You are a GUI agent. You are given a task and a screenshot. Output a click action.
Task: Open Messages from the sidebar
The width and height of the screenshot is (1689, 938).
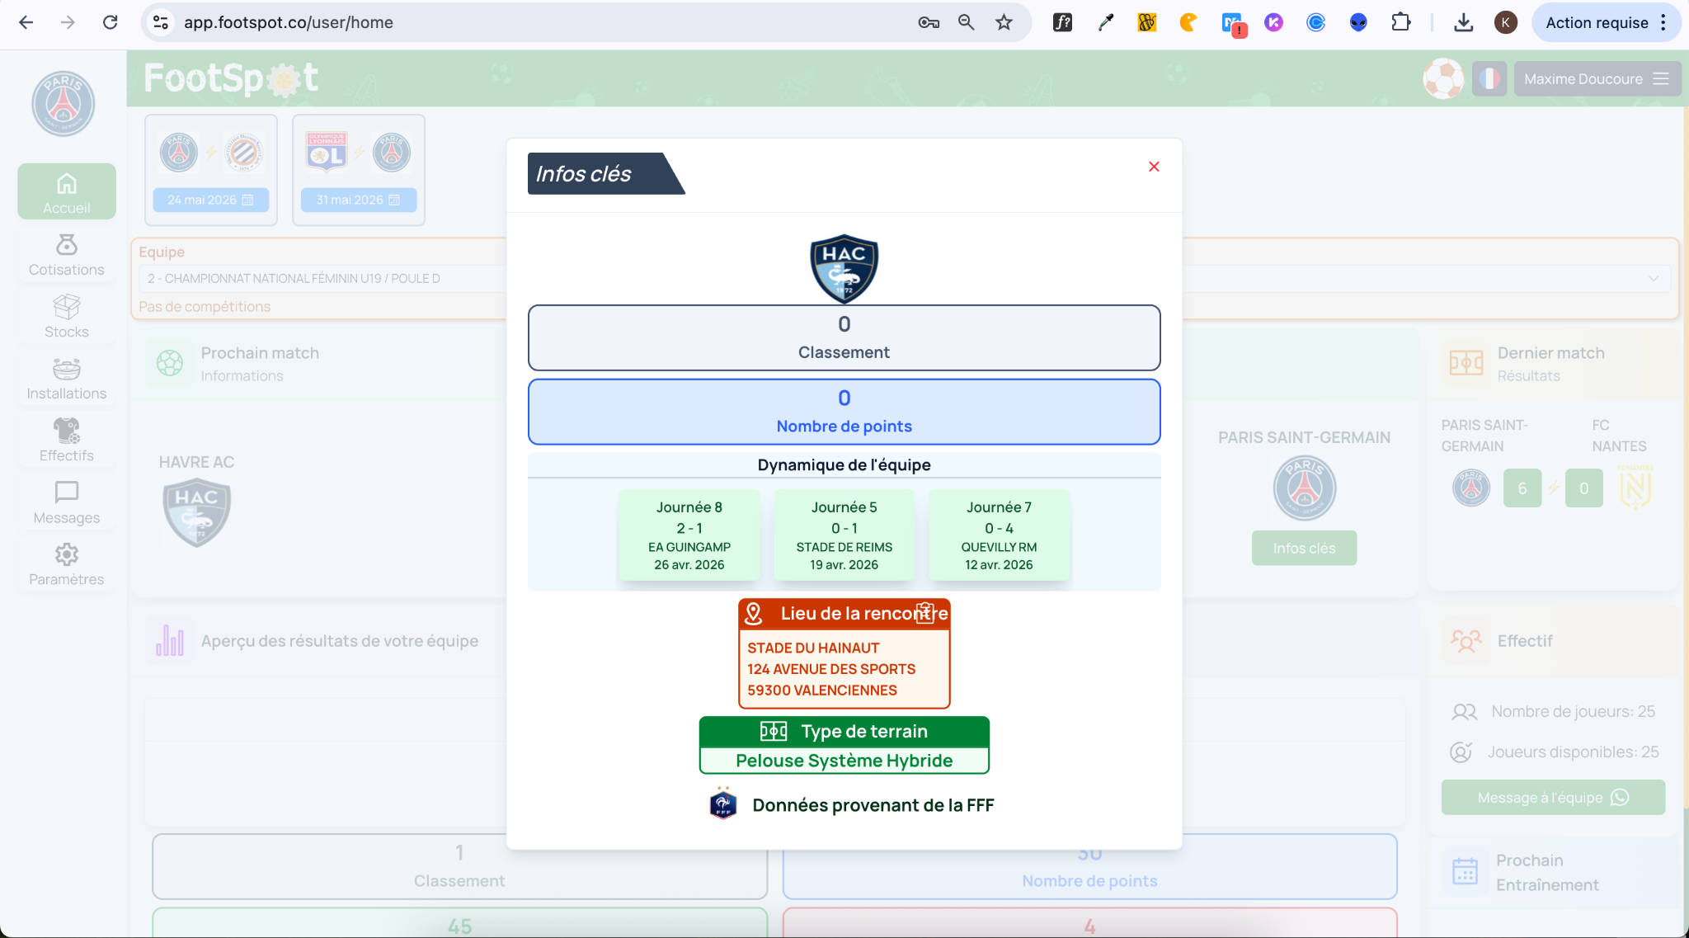[67, 503]
